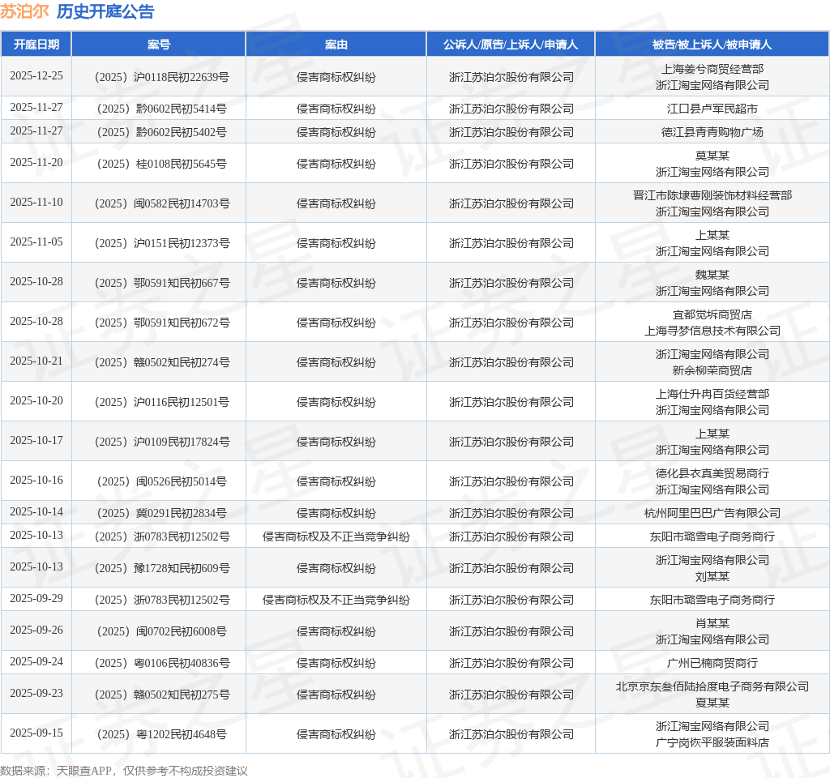Click defendant 夏某某
830x778 pixels.
click(x=712, y=703)
